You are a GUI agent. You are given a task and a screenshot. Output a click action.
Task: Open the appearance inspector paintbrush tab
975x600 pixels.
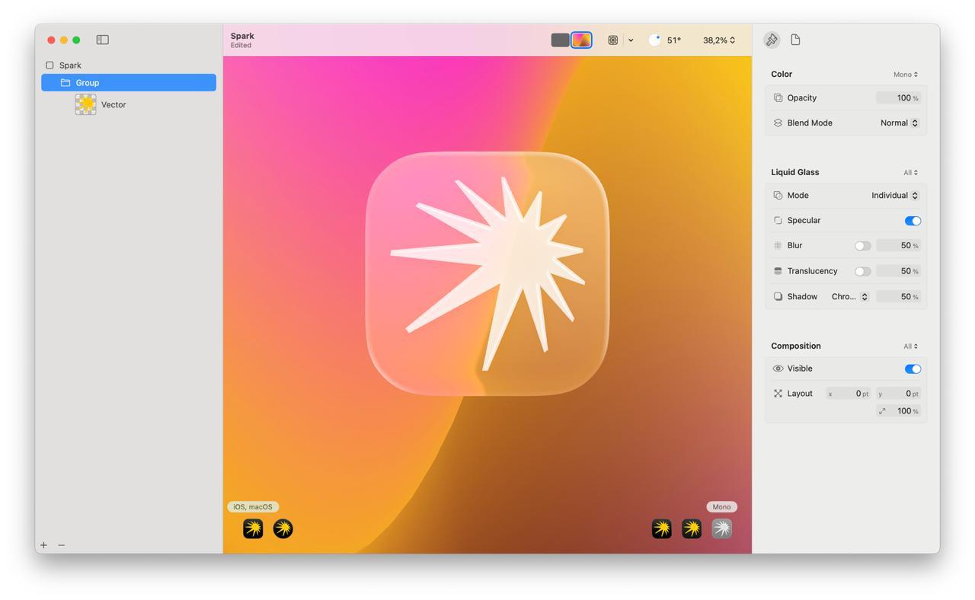tap(772, 40)
